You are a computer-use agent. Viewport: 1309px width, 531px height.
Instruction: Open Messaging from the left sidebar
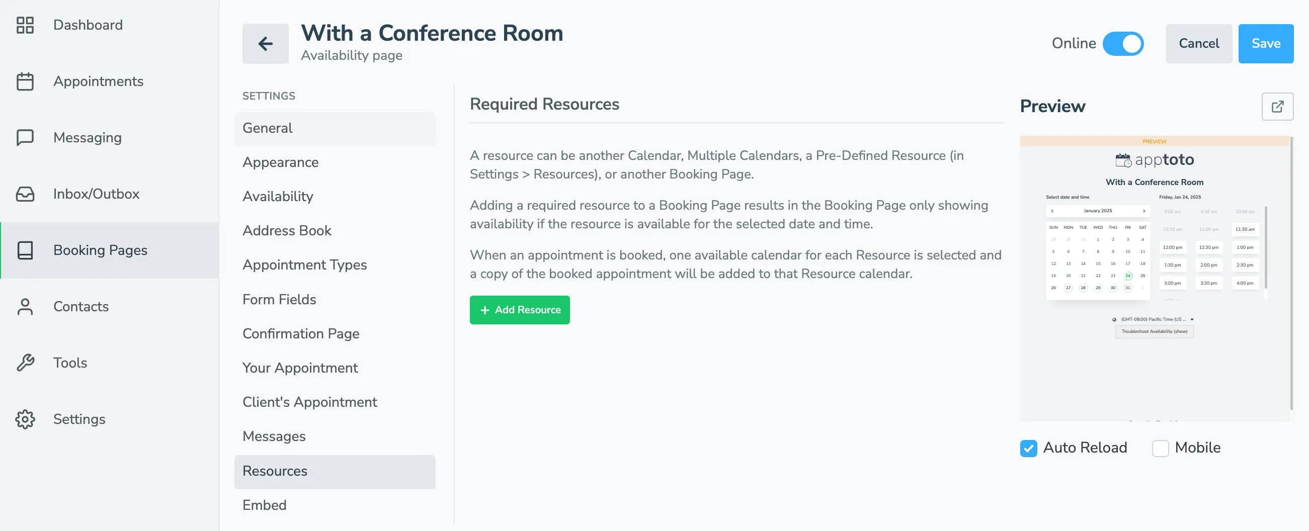coord(87,137)
